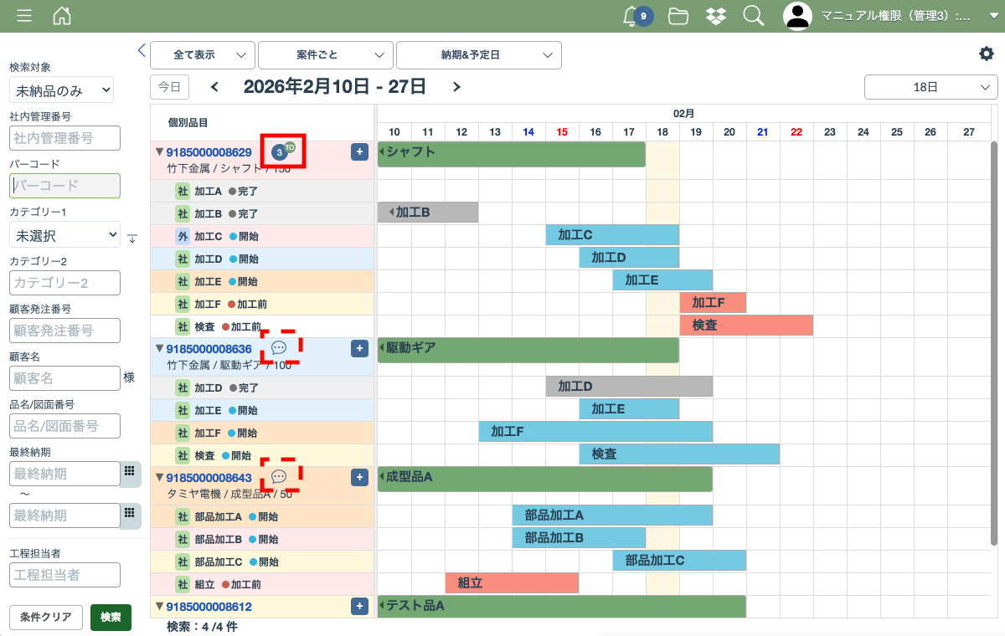The image size is (1005, 636).
Task: Open the notifications bell
Action: coord(632,16)
